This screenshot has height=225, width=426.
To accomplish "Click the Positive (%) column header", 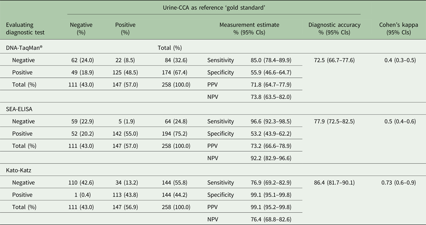I will click(x=125, y=29).
